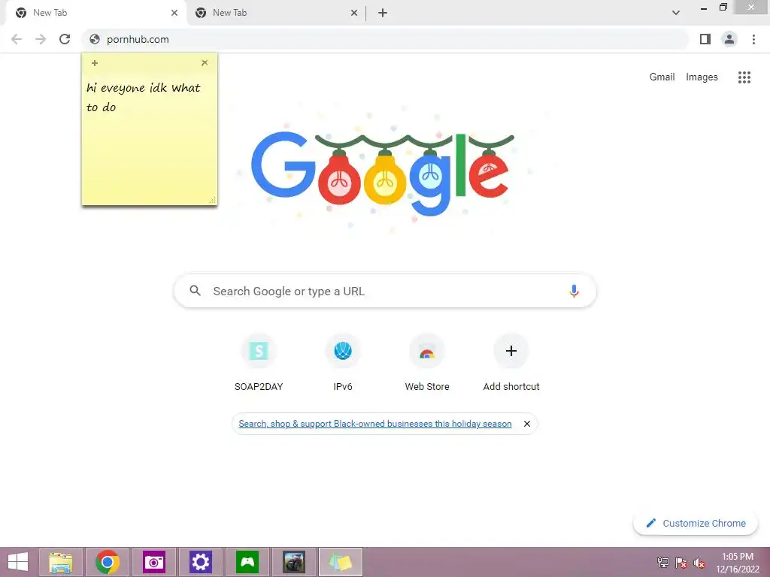
Task: Open Google Images link
Action: [x=702, y=77]
